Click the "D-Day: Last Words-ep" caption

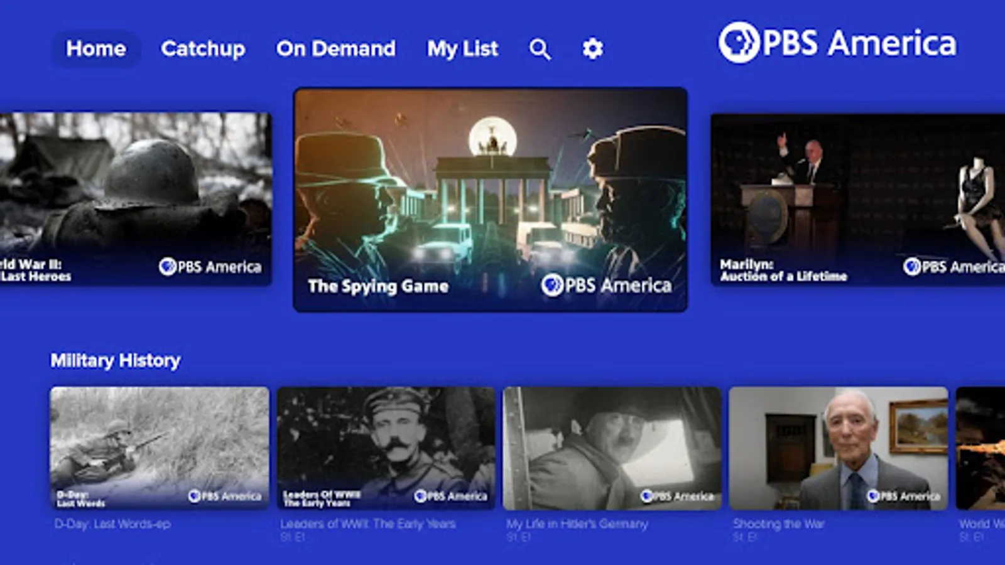112,524
